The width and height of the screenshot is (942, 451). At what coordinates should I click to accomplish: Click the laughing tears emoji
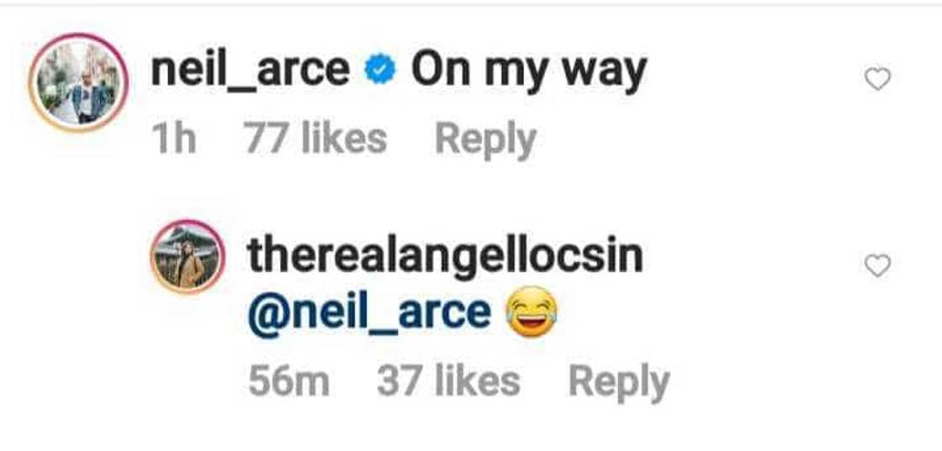coord(532,312)
